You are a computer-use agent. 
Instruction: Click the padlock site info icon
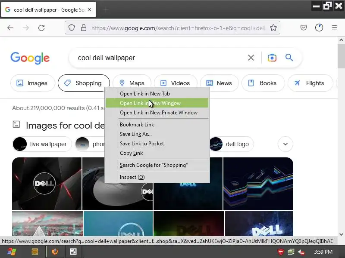[84, 28]
